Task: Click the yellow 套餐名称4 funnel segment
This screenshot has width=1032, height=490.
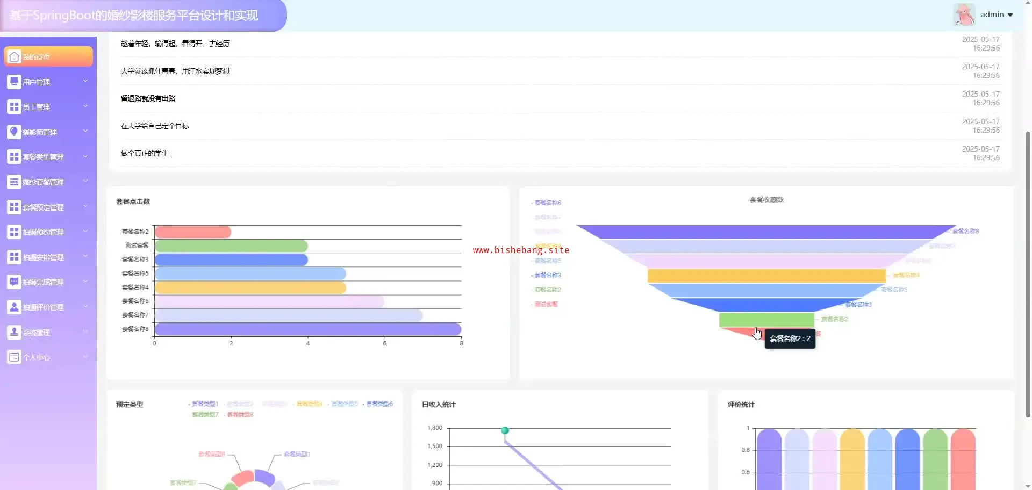Action: pyautogui.click(x=766, y=276)
